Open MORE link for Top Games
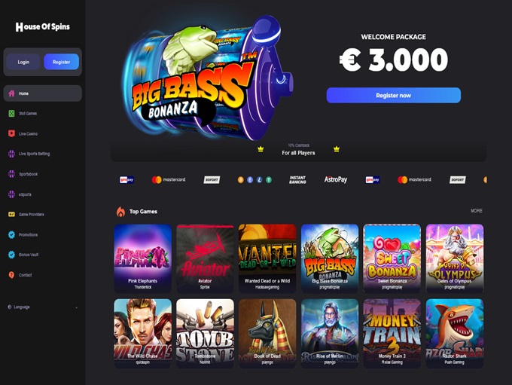The image size is (512, 385). [477, 211]
